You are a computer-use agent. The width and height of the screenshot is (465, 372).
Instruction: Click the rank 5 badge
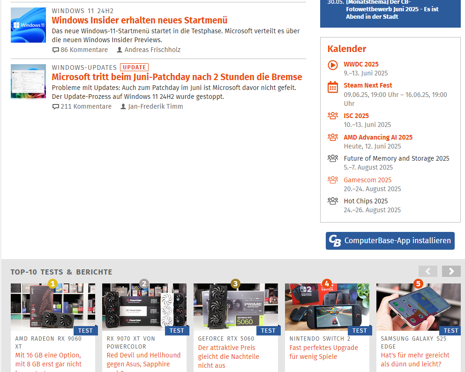pos(418,283)
